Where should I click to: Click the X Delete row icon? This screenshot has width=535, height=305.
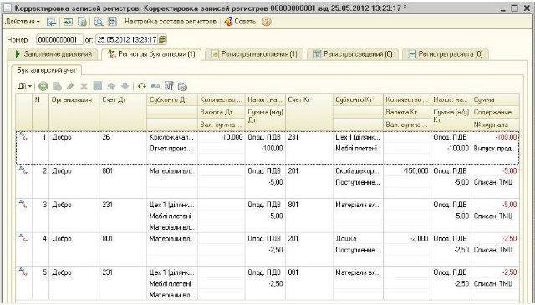point(84,86)
